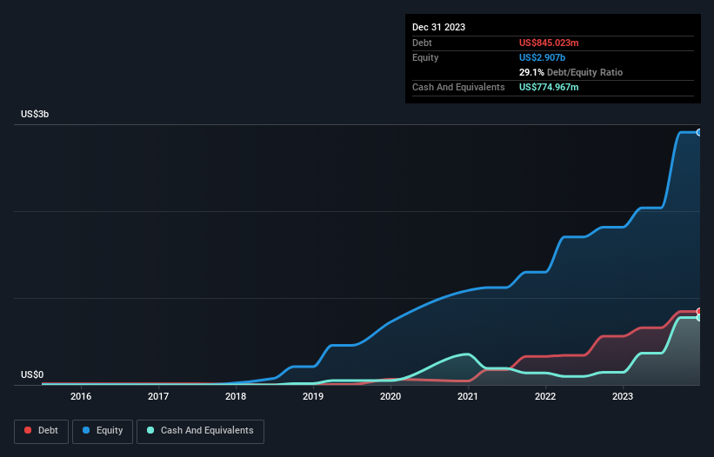Click the Debt row label in tooltip
Screen dimensions: 714x457
click(422, 43)
